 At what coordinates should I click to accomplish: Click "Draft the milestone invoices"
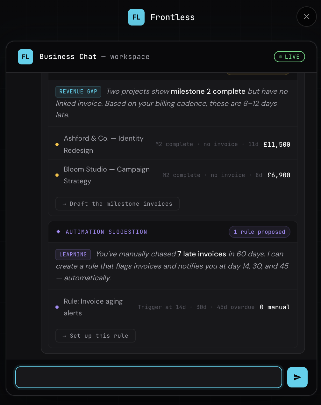click(x=117, y=203)
